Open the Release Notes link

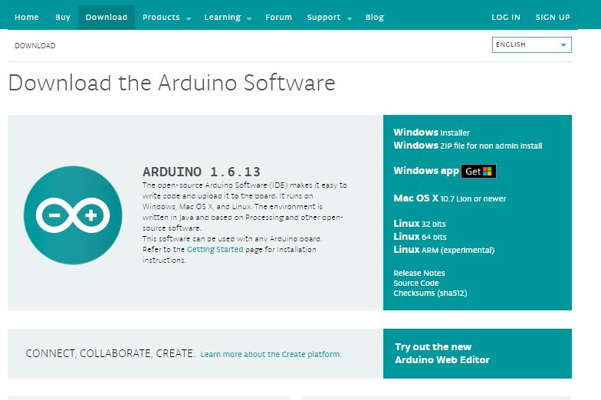point(419,273)
